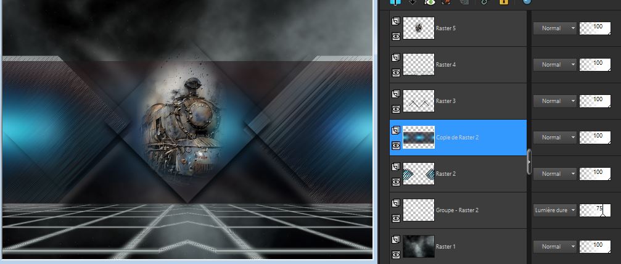Viewport: 621px width, 264px height.
Task: Toggle the eye of Raster 2 layer
Action: click(x=396, y=182)
